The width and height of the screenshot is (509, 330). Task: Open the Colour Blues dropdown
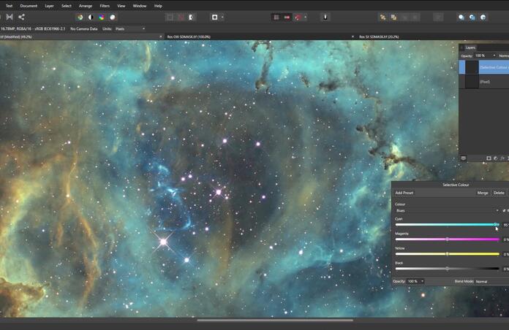pos(447,211)
